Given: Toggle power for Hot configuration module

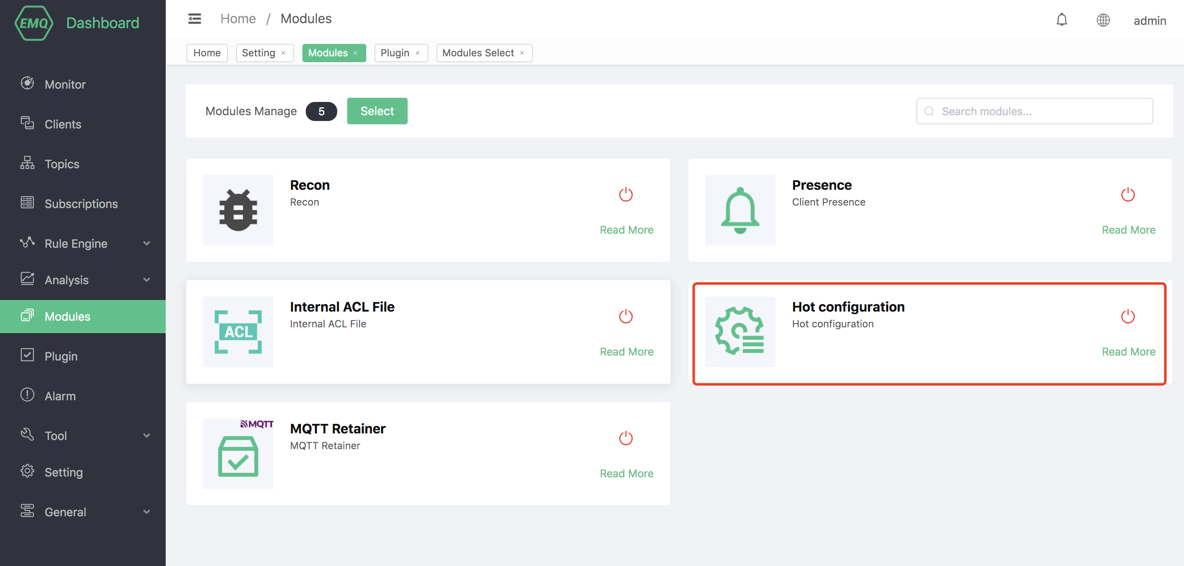Looking at the screenshot, I should (x=1128, y=316).
